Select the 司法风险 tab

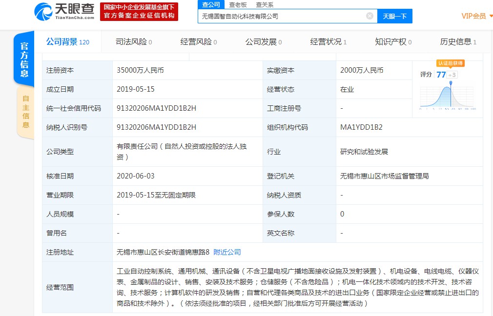coord(134,42)
